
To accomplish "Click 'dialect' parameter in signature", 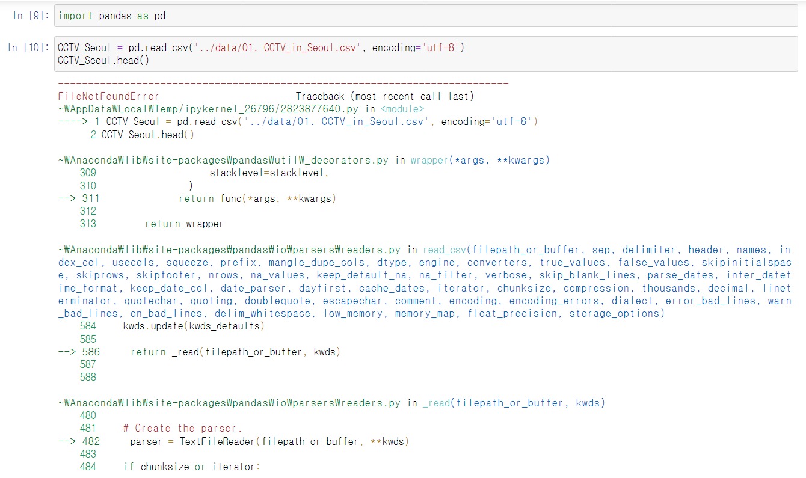I will coord(632,301).
